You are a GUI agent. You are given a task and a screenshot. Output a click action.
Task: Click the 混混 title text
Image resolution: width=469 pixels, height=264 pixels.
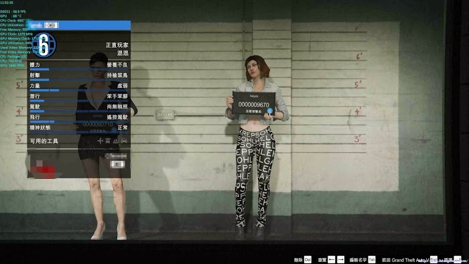(123, 53)
